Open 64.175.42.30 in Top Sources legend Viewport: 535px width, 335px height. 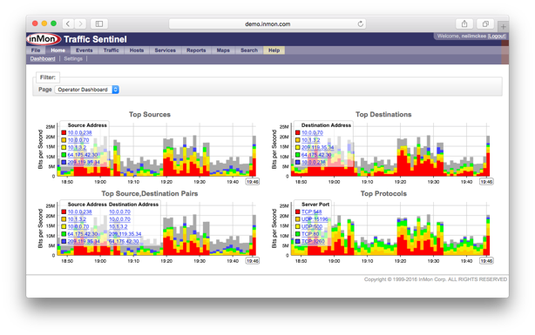tap(82, 155)
